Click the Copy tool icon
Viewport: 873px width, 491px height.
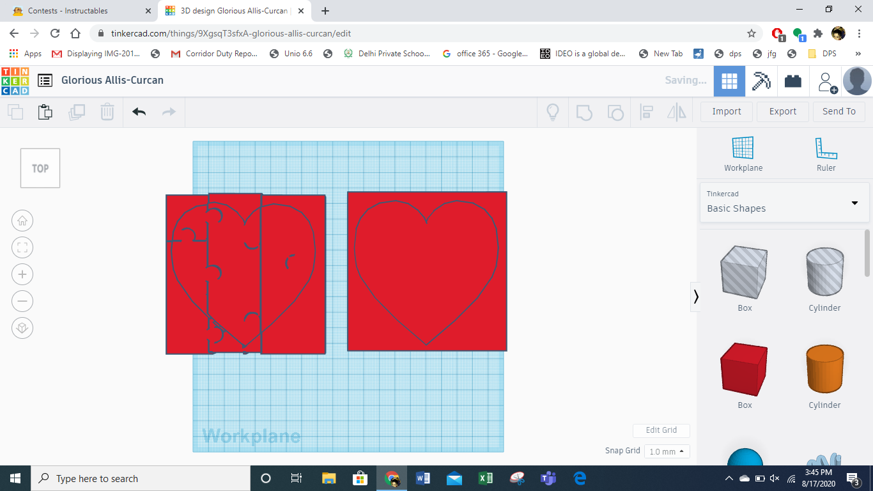[x=15, y=112]
